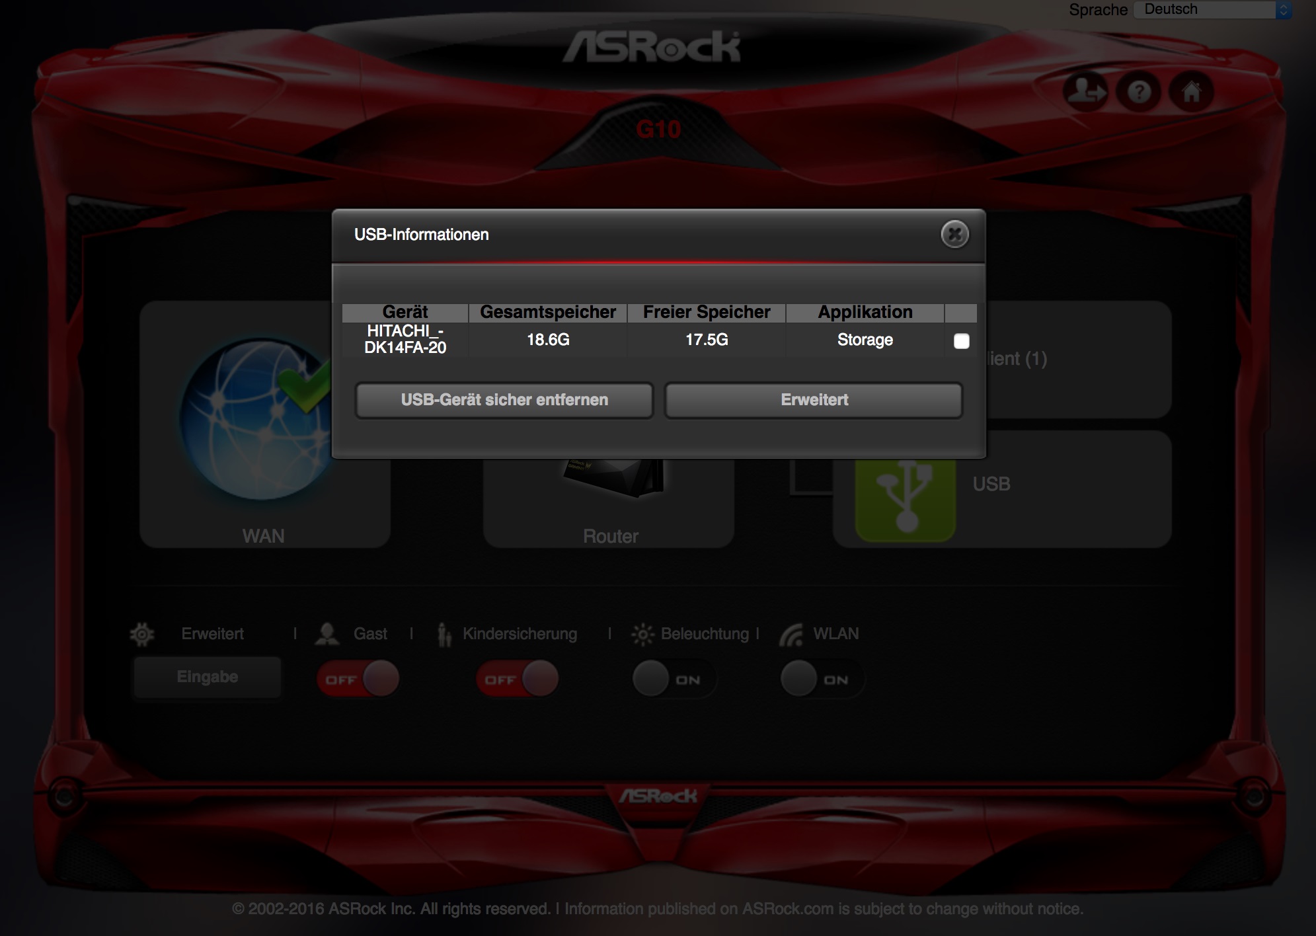Click the Router device image

613,477
